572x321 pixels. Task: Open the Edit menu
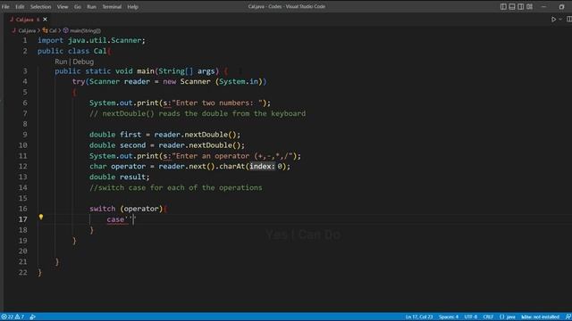[20, 6]
